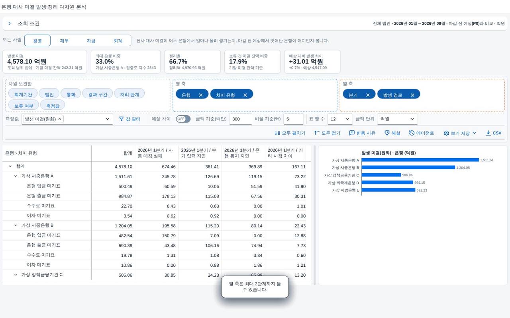Collapse the 합계 total row
This screenshot has height=318, width=510.
tap(10, 166)
